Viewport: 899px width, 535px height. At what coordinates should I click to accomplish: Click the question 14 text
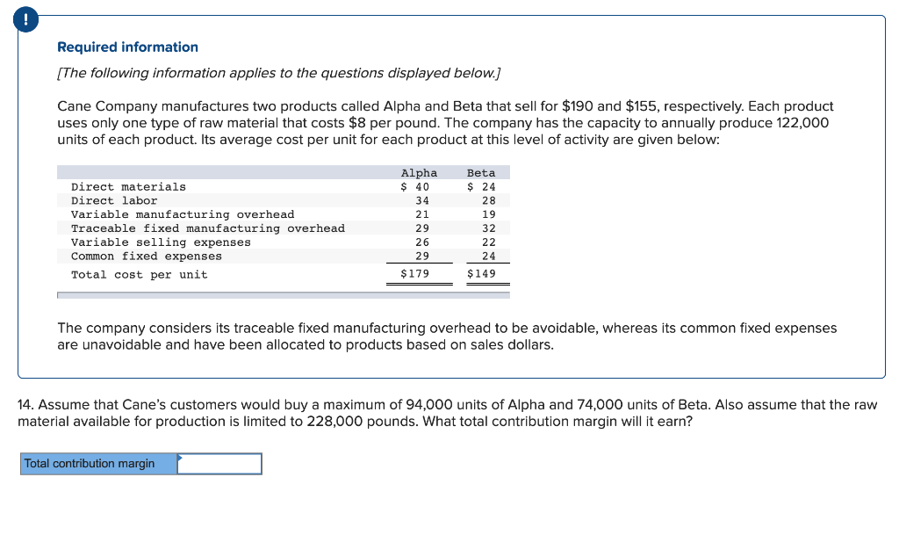(448, 412)
